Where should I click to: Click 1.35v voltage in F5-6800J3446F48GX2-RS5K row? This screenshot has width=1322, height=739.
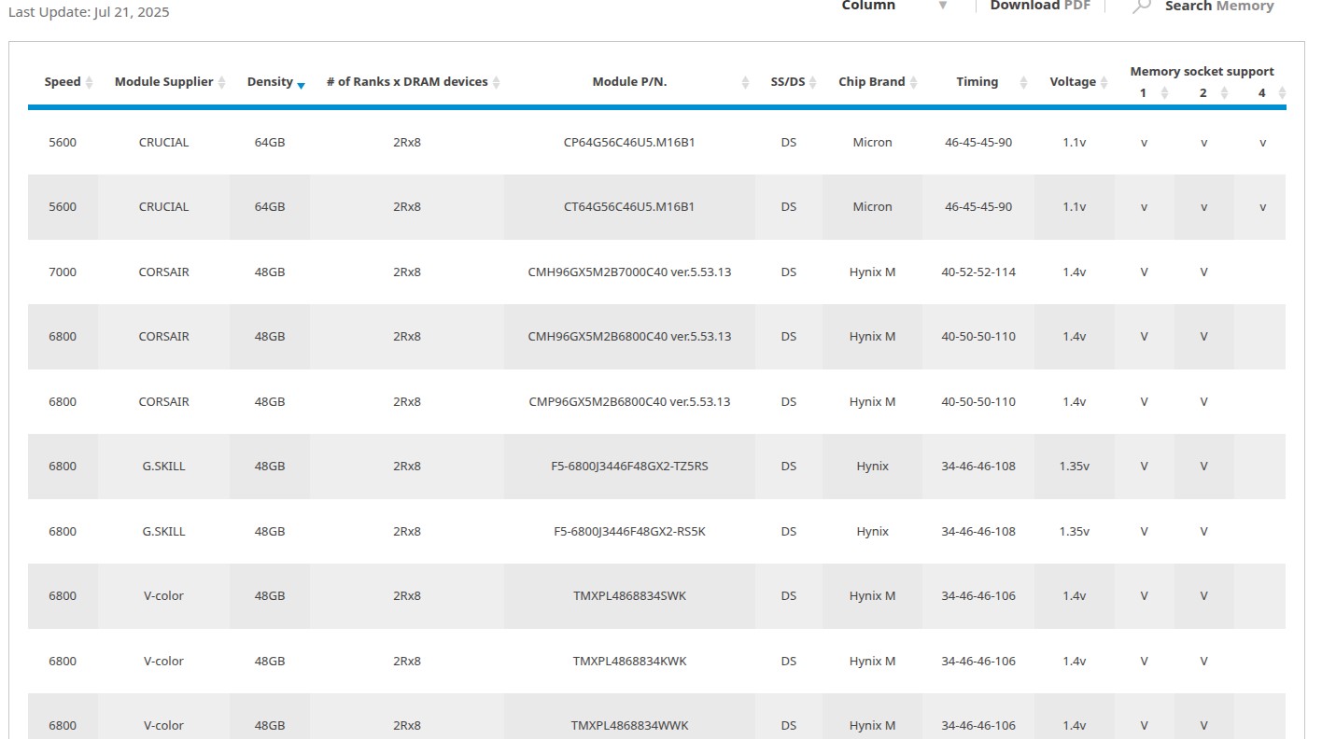[x=1074, y=532]
